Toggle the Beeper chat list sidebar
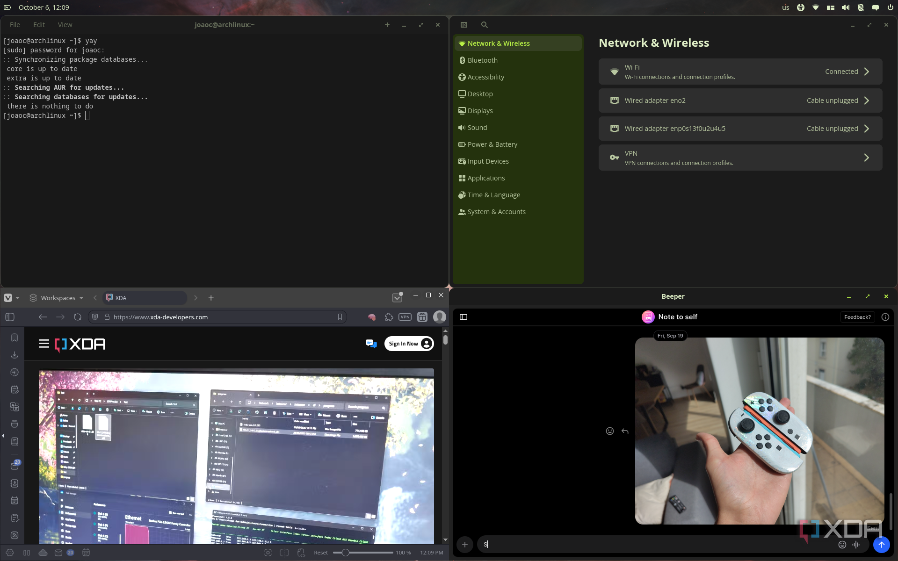Image resolution: width=898 pixels, height=561 pixels. pos(463,317)
